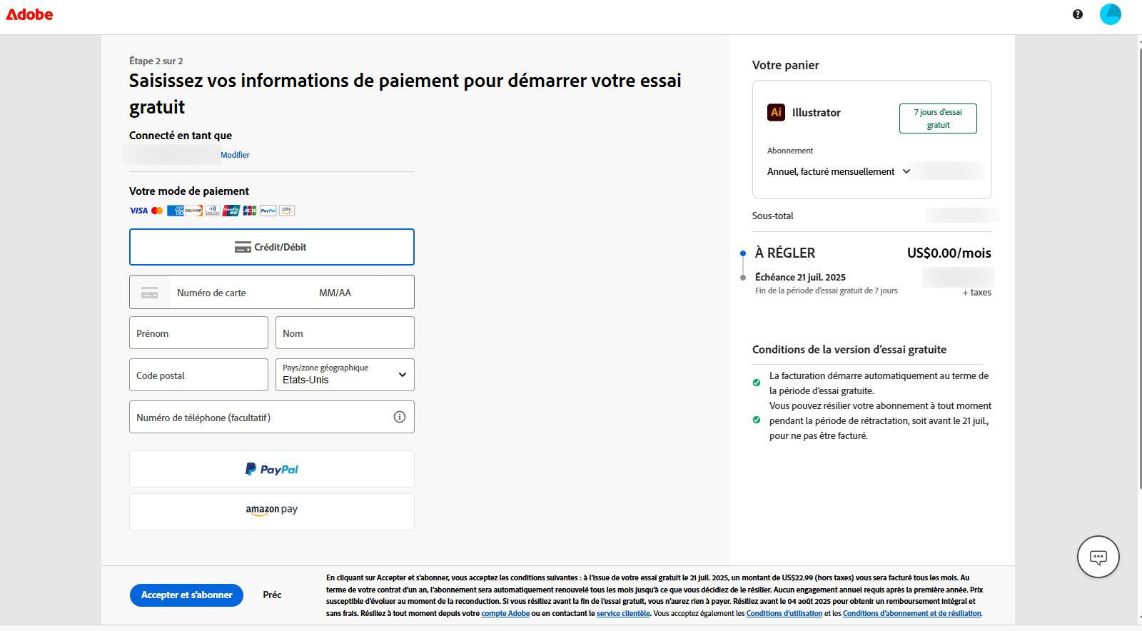This screenshot has width=1142, height=631.
Task: Focus the Prénom field
Action: coord(198,333)
